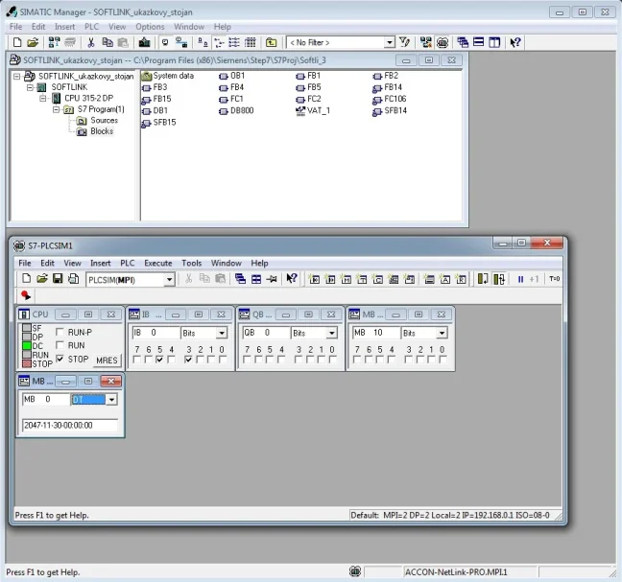This screenshot has width=622, height=582.
Task: Click the date value field 2047-11-30
Action: pos(69,425)
